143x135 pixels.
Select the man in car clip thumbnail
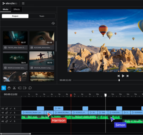[x=15, y=76]
